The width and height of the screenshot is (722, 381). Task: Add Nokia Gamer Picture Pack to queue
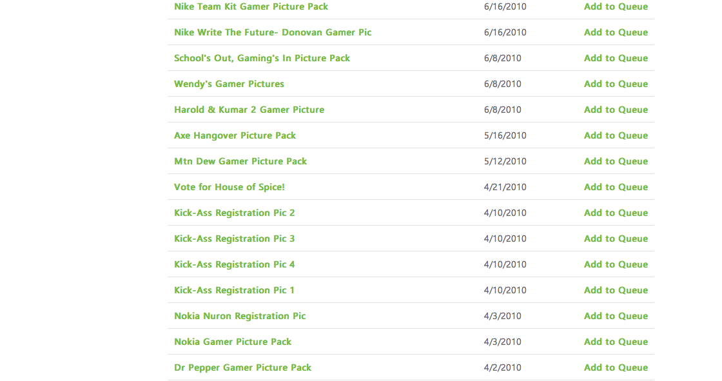pos(616,342)
